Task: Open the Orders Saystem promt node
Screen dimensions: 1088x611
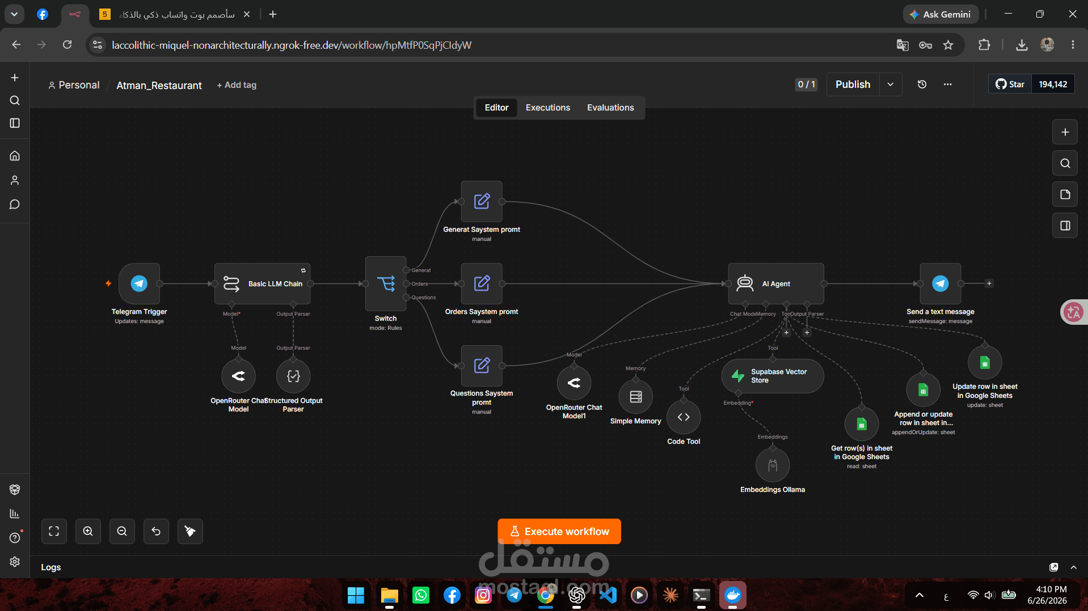Action: (x=482, y=283)
